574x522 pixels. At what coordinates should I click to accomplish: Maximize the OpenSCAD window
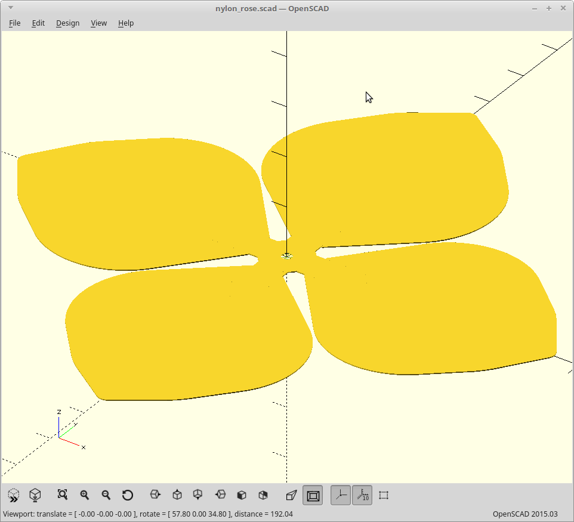(549, 8)
